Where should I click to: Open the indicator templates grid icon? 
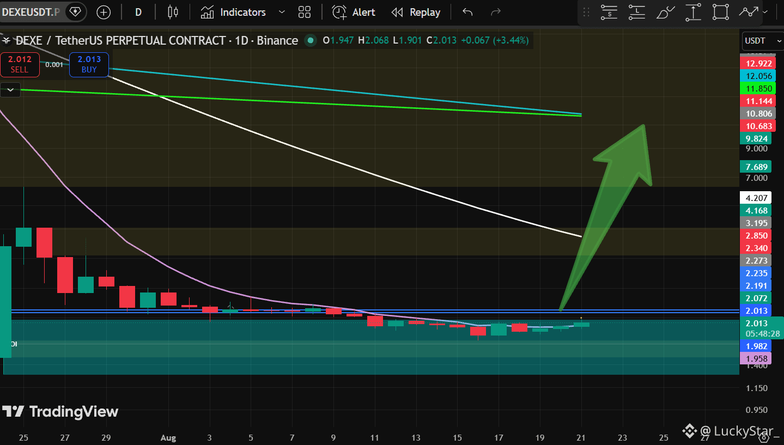[305, 12]
